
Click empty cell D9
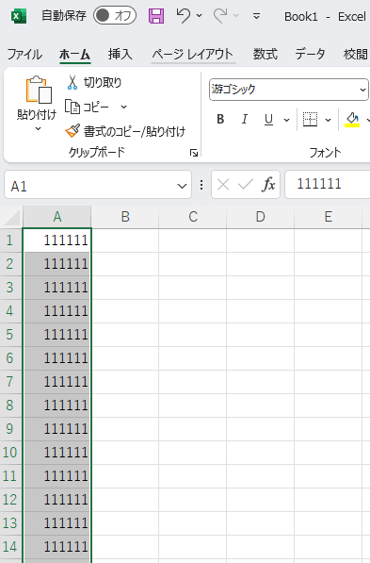260,429
